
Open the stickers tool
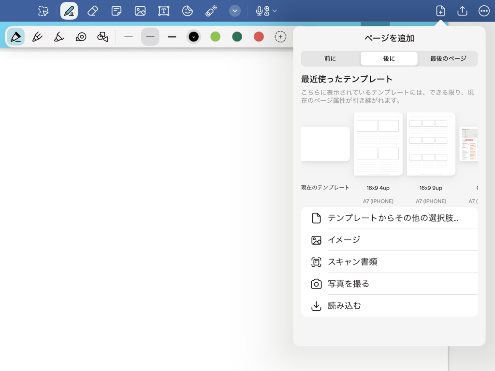point(188,11)
